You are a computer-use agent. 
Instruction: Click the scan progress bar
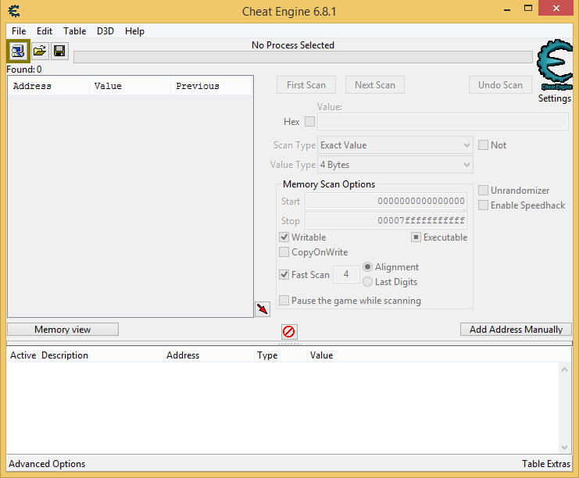pos(303,57)
